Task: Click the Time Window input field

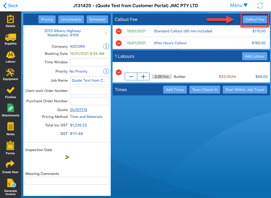Action: pos(89,62)
